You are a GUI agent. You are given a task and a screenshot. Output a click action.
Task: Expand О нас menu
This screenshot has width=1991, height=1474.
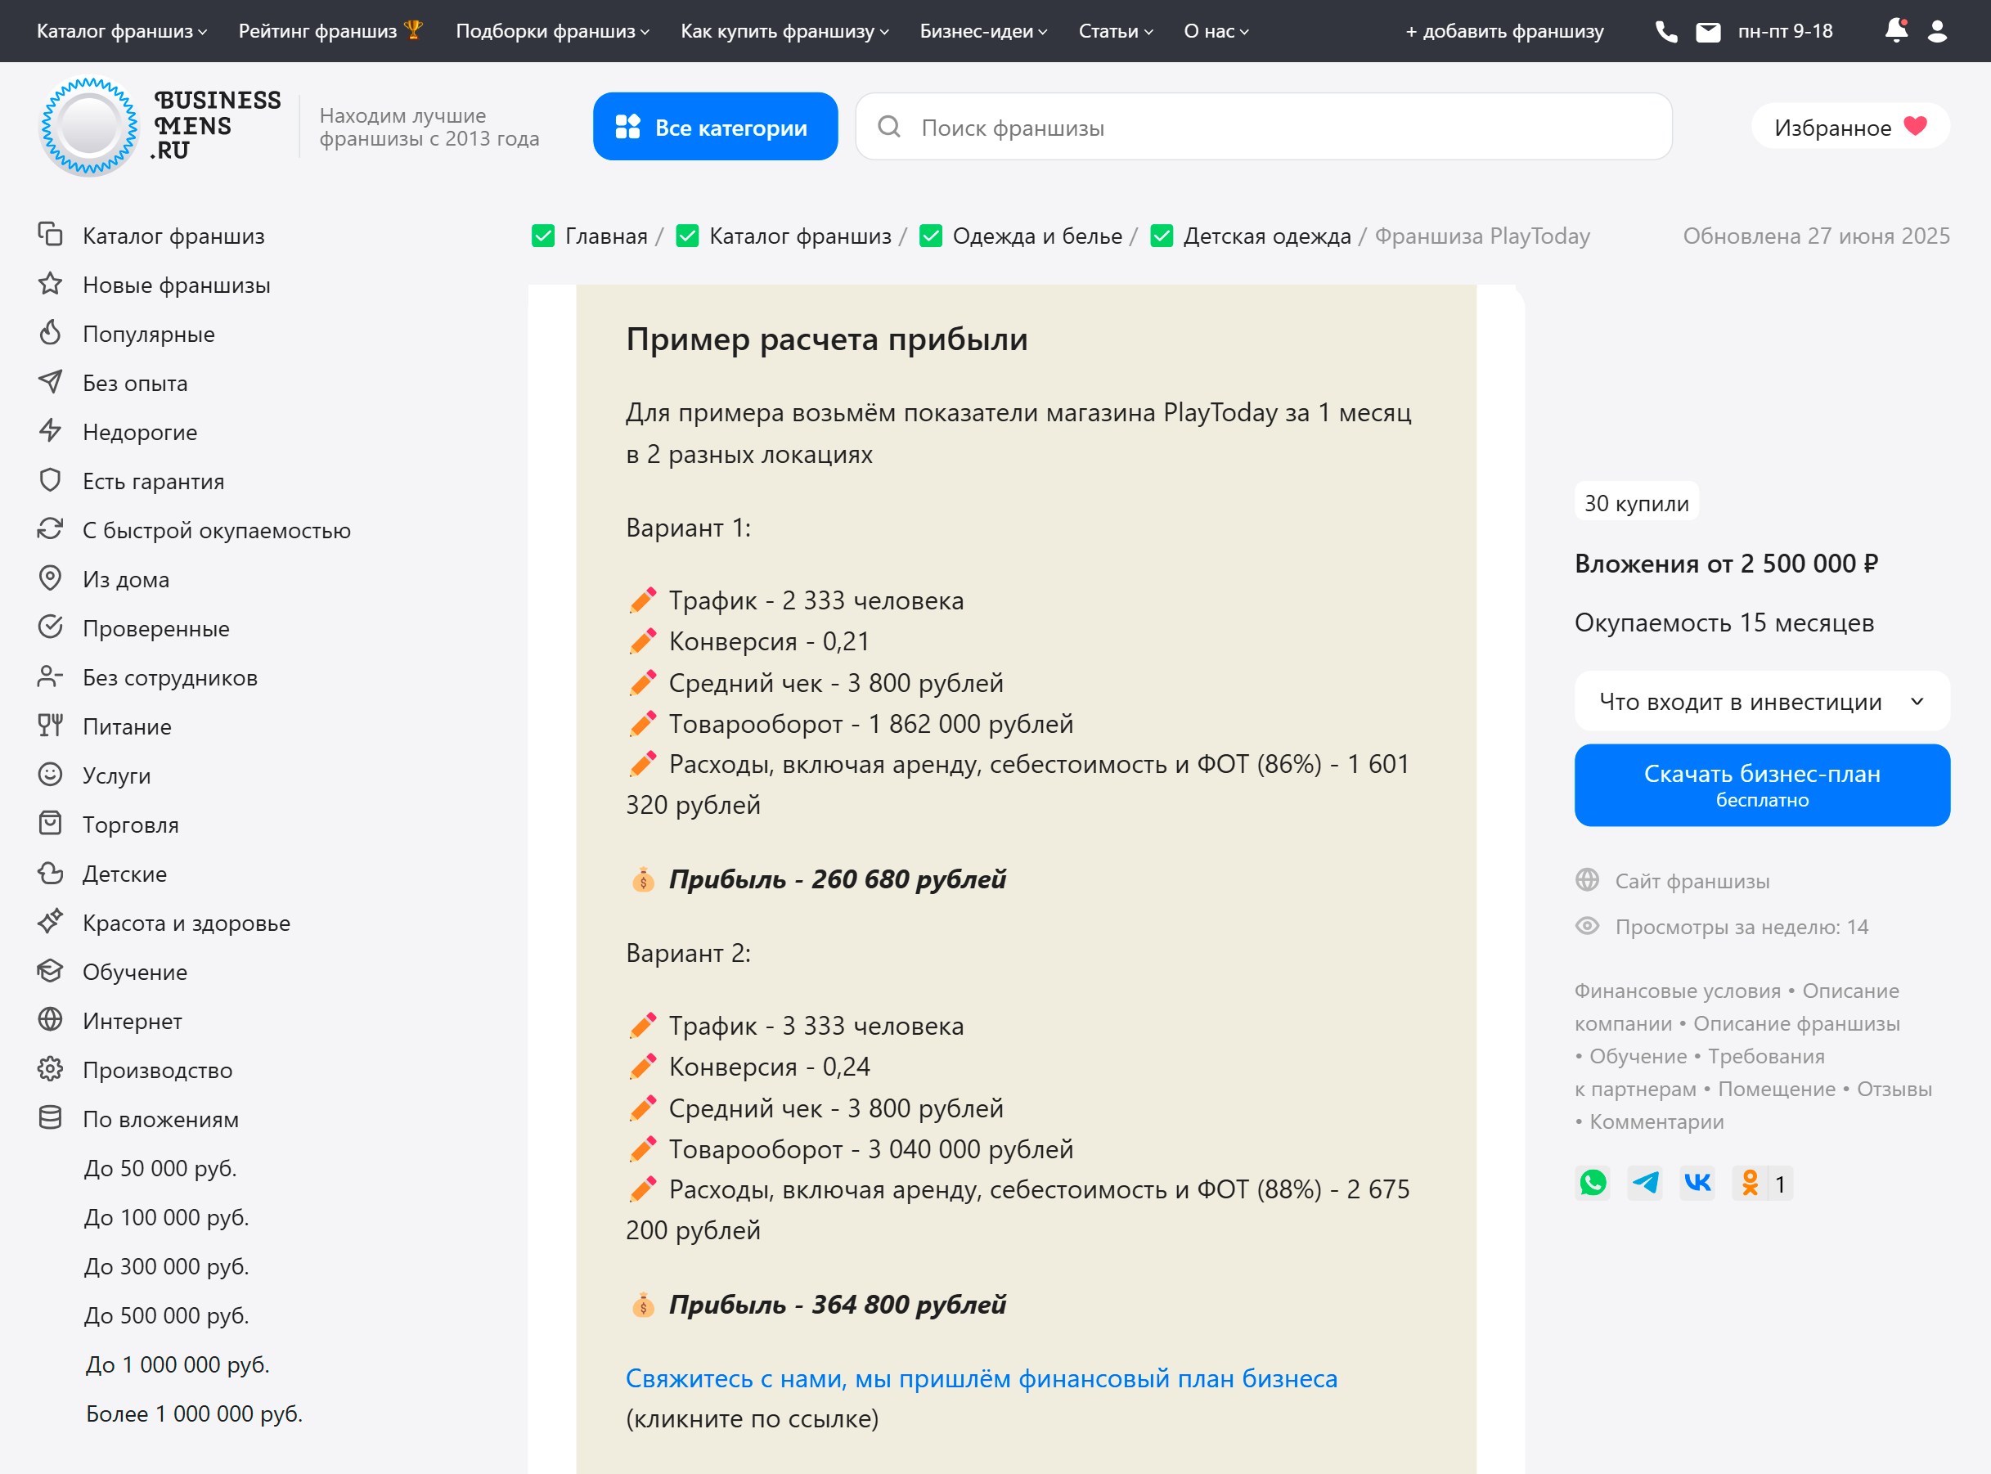tap(1216, 31)
